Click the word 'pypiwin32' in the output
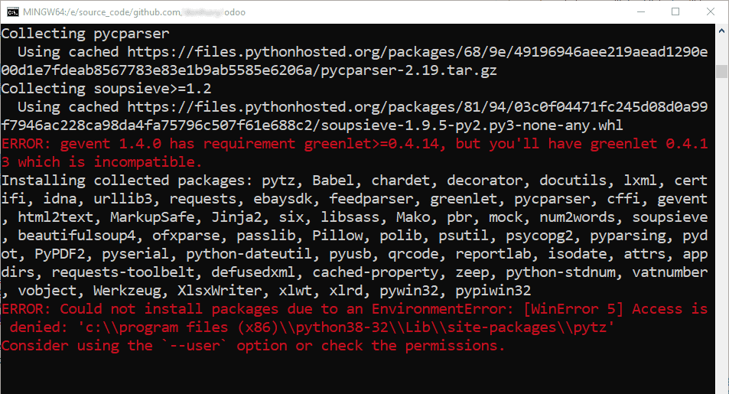 click(493, 291)
